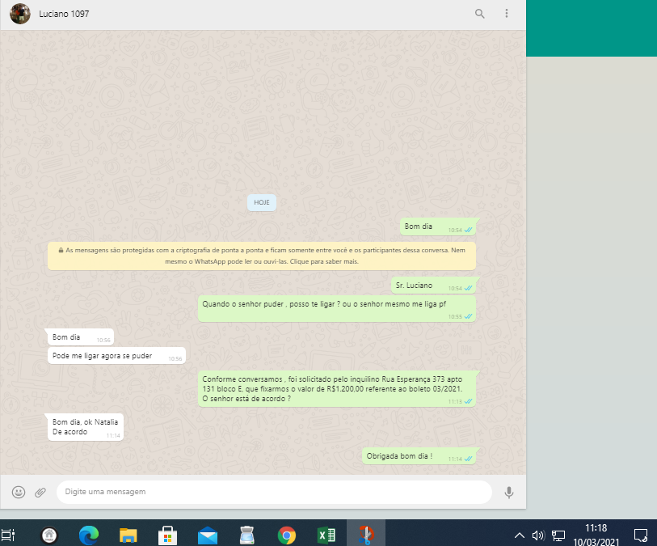Switch to Google Chrome in taskbar
Screen dimensions: 657x546
(286, 534)
